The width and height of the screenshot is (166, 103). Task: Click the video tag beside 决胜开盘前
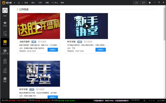34,42
